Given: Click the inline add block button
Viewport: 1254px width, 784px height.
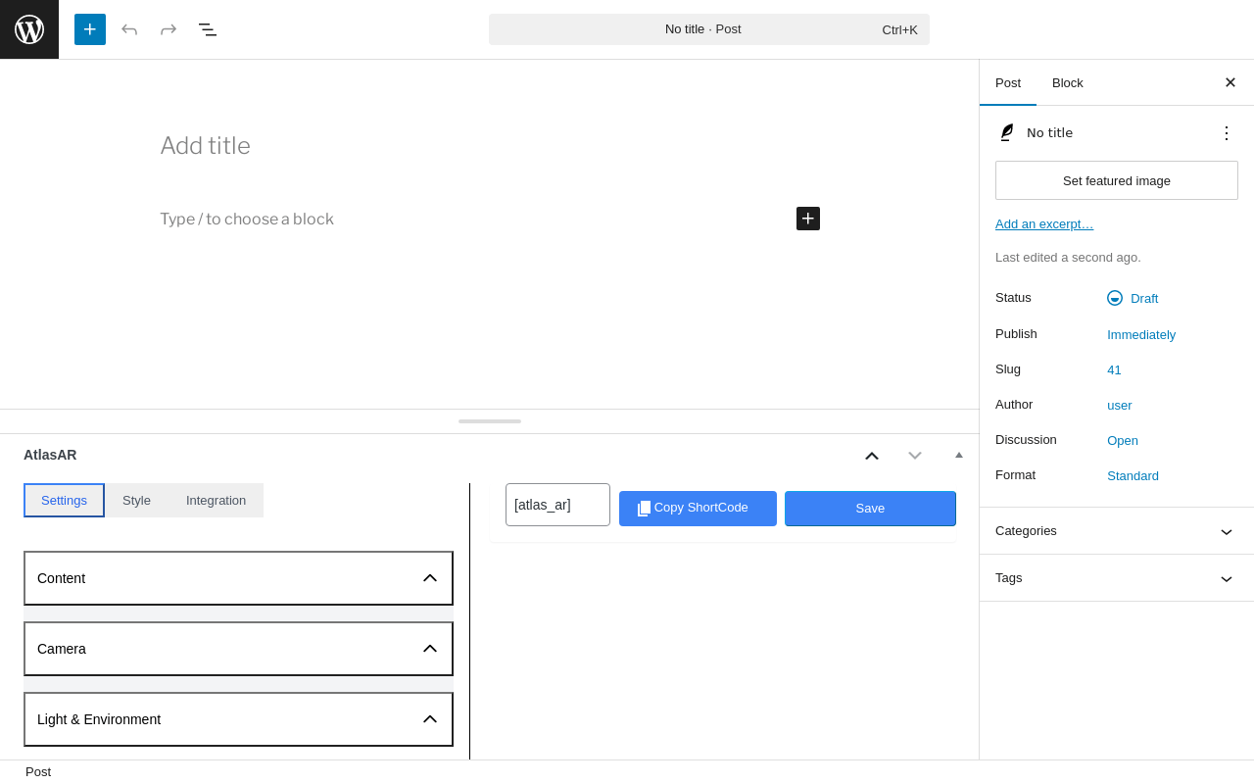Looking at the screenshot, I should 808,219.
